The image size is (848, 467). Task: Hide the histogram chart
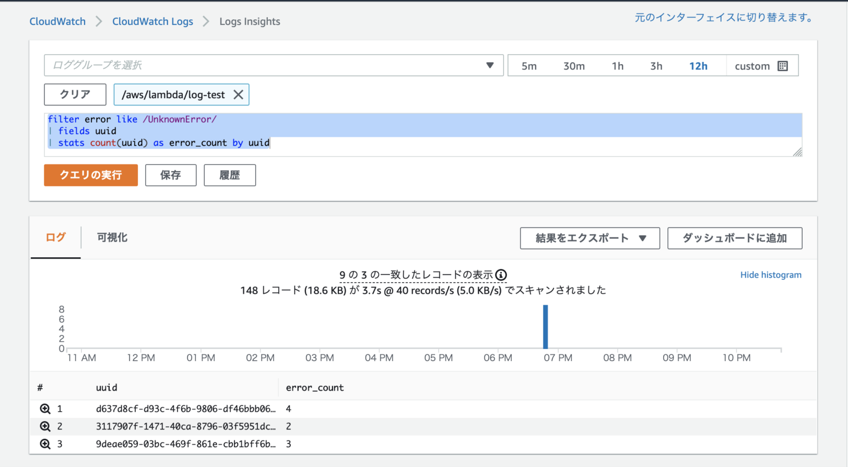(x=771, y=274)
